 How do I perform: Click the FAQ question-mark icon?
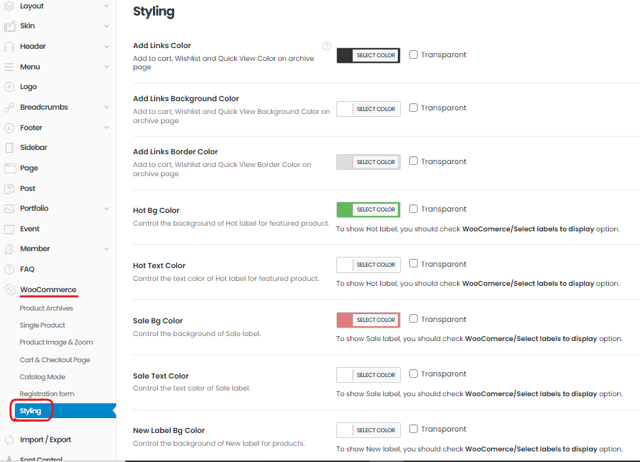pos(9,270)
